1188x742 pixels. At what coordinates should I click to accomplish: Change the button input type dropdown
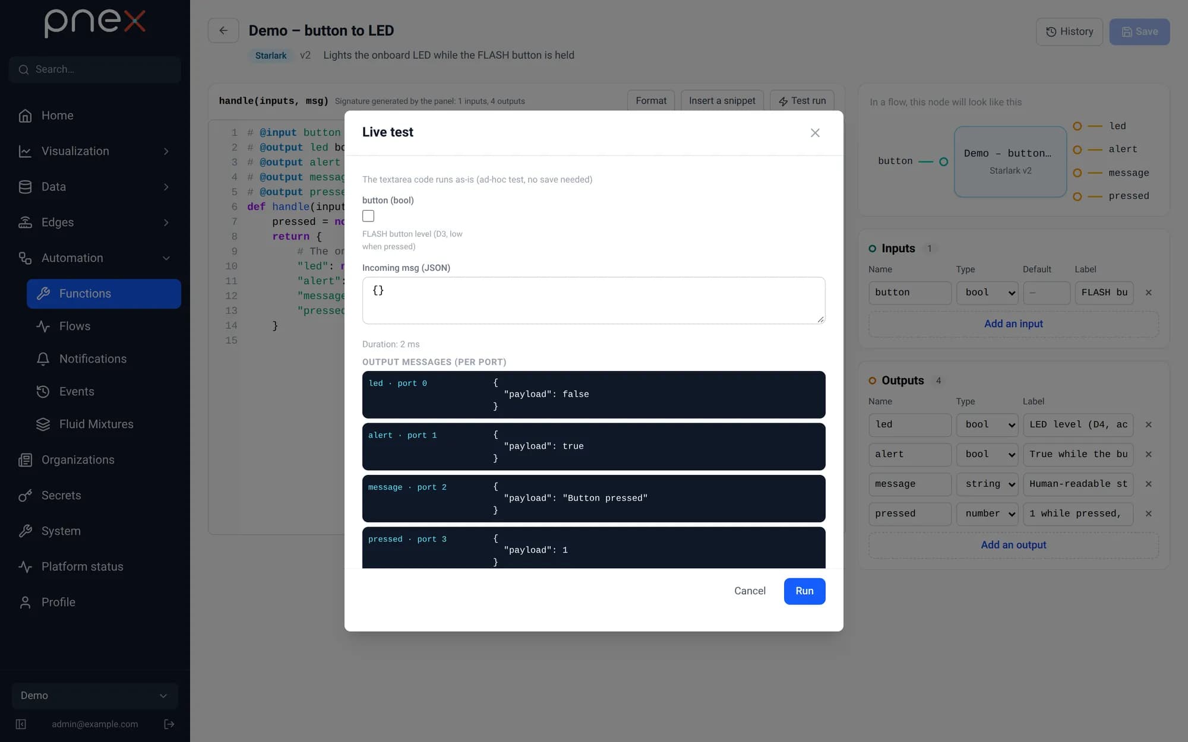(987, 293)
